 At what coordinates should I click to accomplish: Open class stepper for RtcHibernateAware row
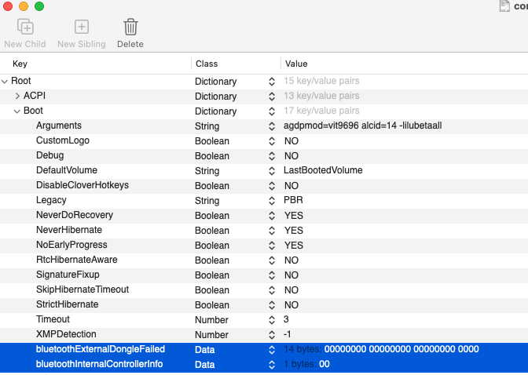pos(272,260)
